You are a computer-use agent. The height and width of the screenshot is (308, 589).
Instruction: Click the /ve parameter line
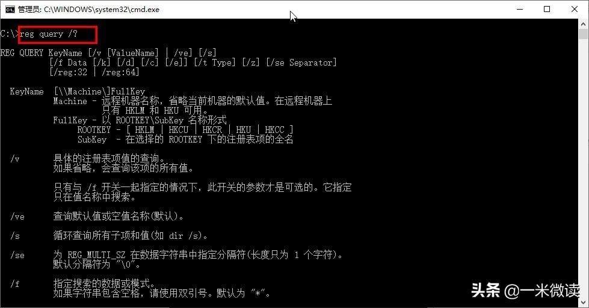tap(97, 217)
